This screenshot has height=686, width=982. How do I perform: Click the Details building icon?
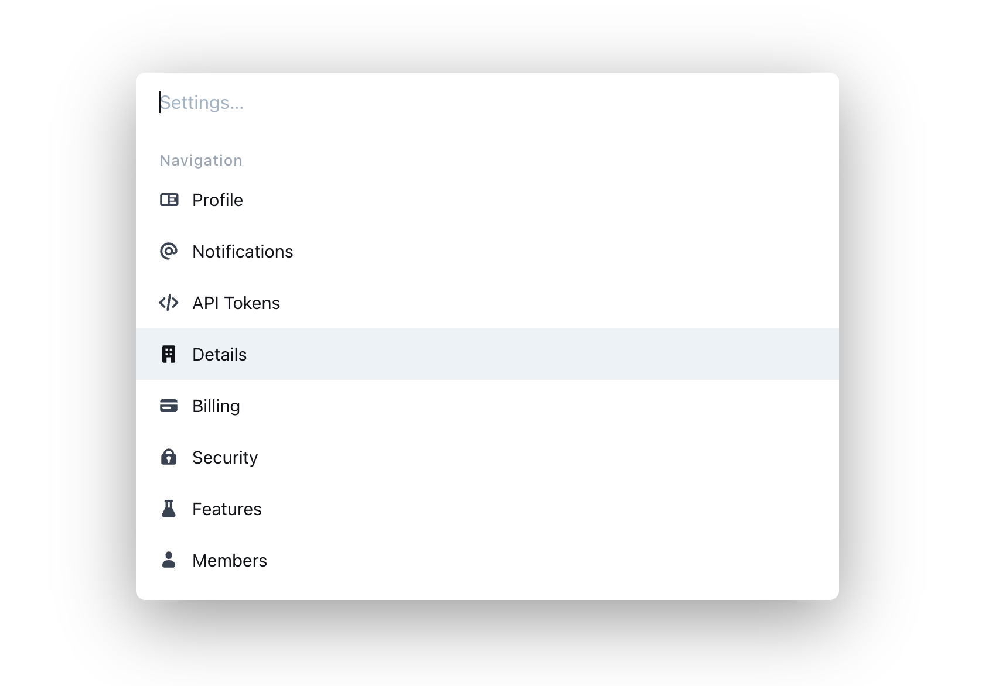coord(169,354)
